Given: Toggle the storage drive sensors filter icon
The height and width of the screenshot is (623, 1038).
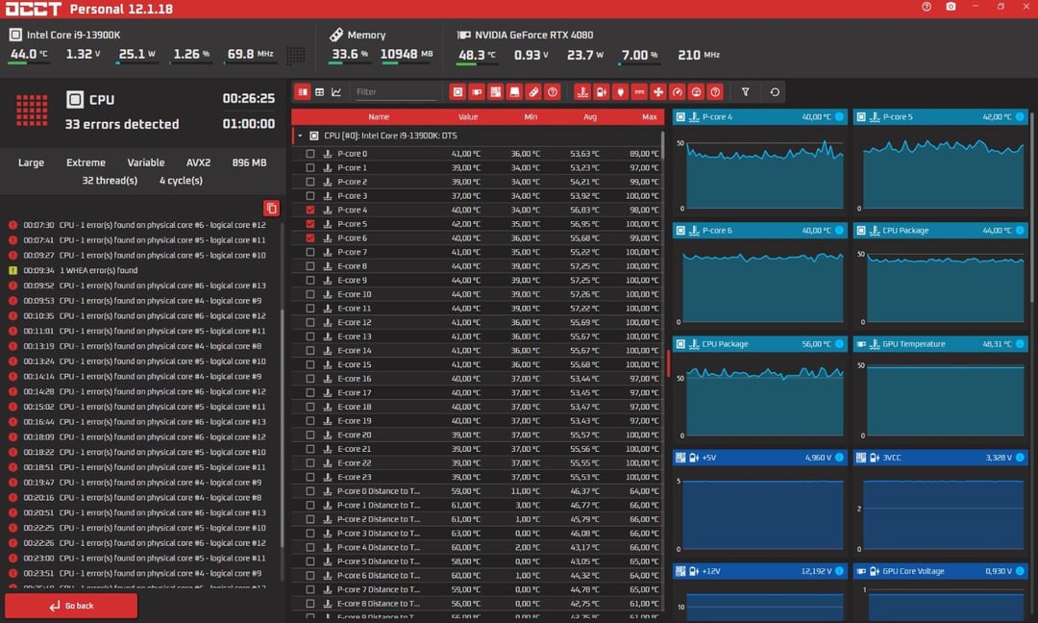Looking at the screenshot, I should [x=514, y=92].
